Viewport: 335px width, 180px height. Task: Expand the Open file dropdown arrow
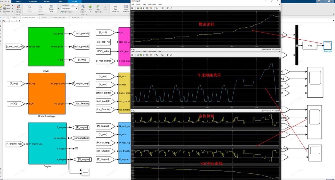[13, 5]
